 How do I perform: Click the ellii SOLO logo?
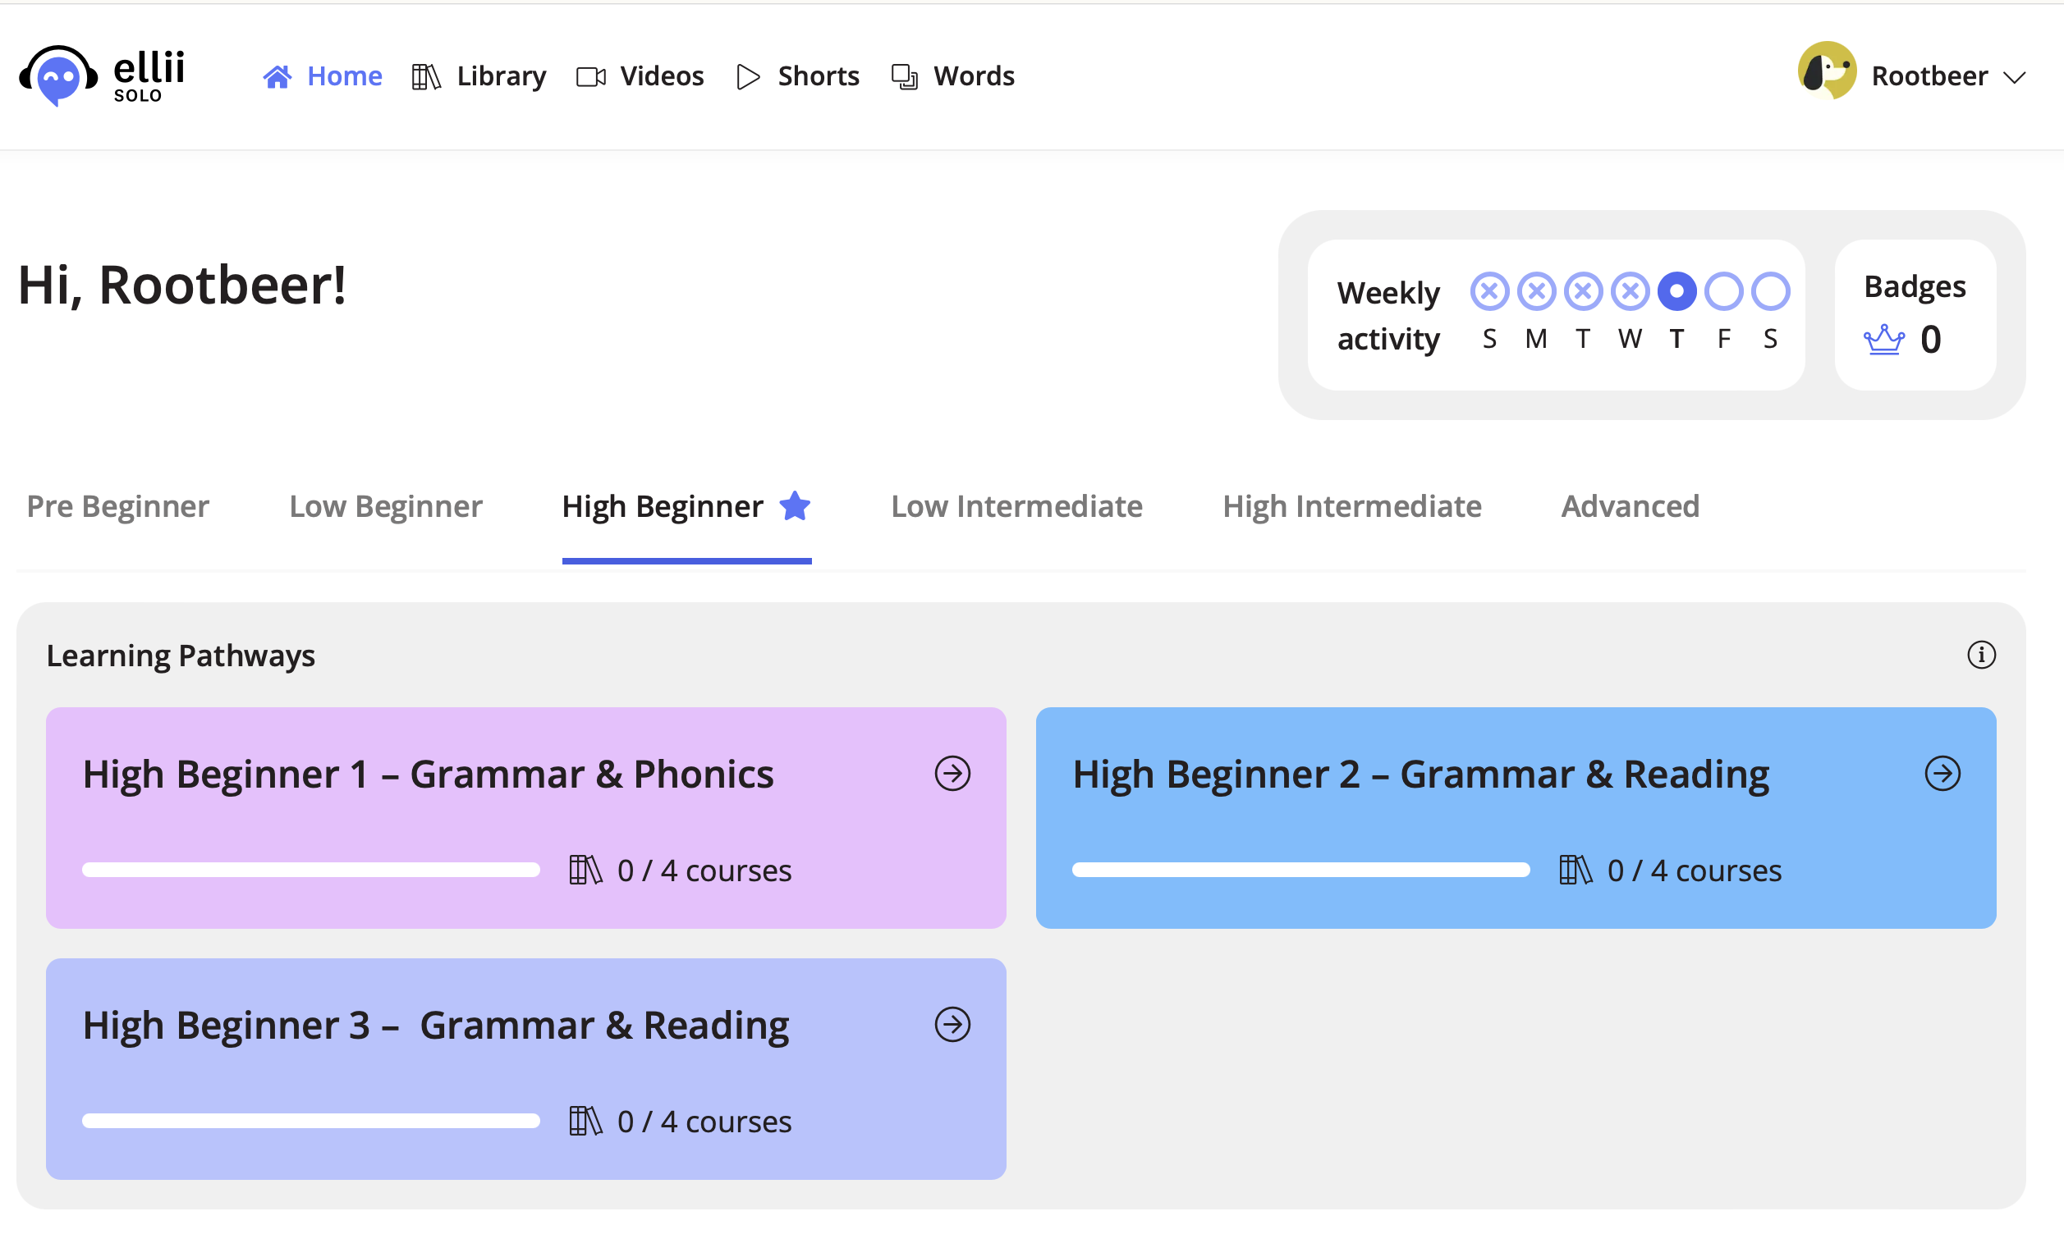[x=102, y=75]
